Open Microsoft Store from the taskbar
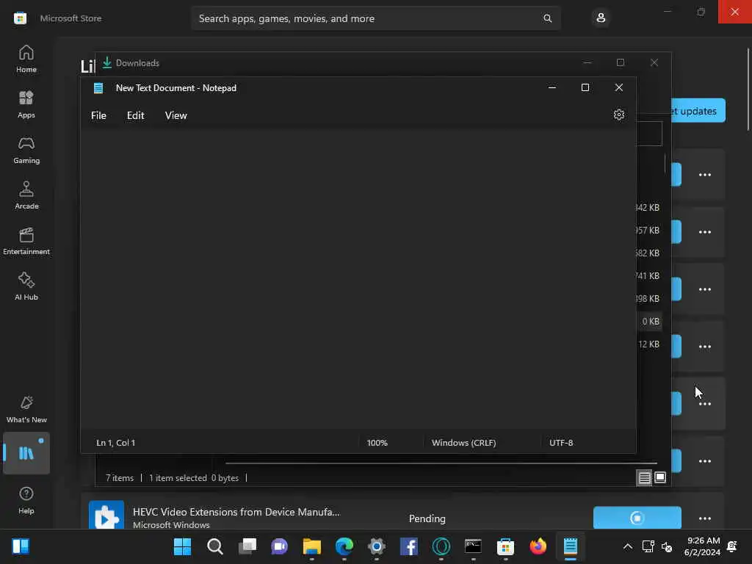 point(505,546)
